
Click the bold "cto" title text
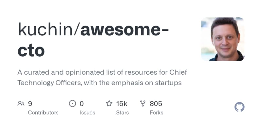tap(31, 50)
